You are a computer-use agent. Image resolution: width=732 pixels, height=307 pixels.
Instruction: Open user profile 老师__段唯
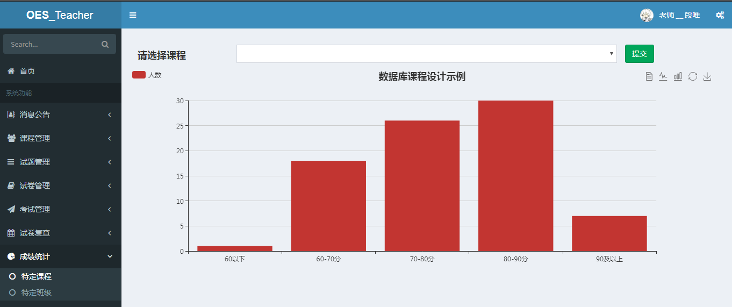[670, 15]
